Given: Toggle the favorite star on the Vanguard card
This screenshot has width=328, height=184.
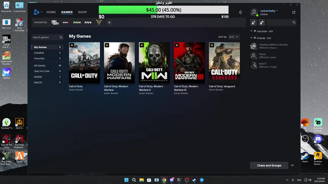Looking at the screenshot, I should 212,45.
